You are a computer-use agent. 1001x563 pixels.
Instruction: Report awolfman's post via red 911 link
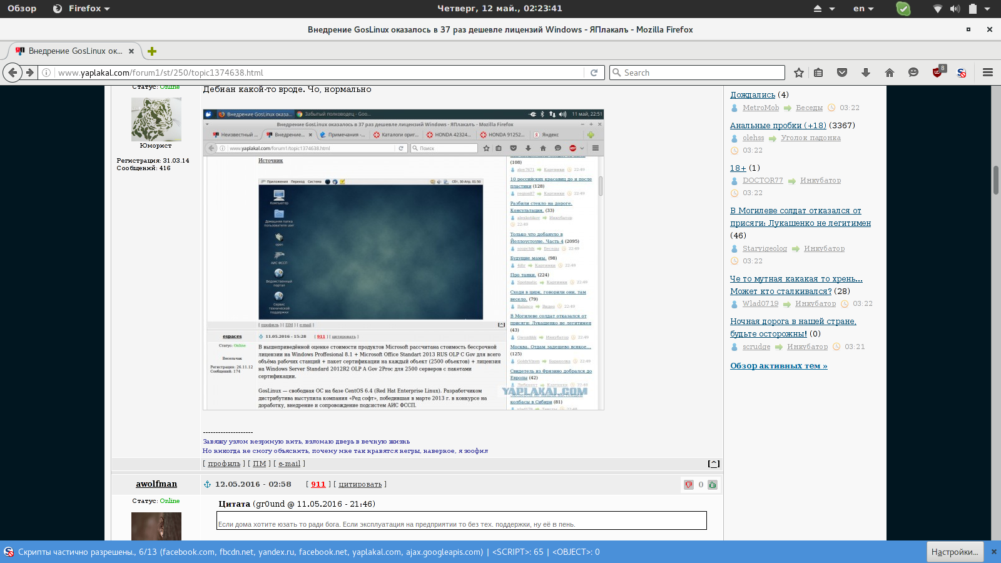(x=318, y=484)
